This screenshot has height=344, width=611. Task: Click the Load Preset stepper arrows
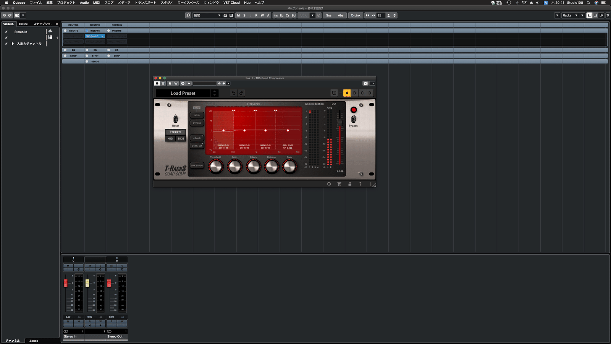pos(215,93)
